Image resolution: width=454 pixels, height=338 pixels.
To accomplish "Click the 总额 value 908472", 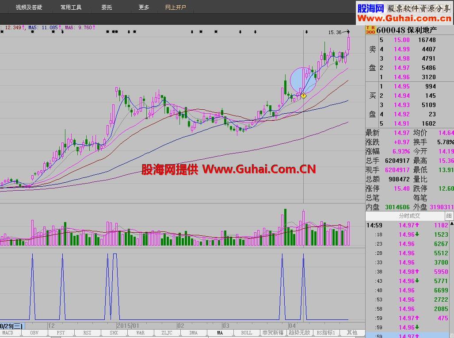I will click(x=399, y=179).
